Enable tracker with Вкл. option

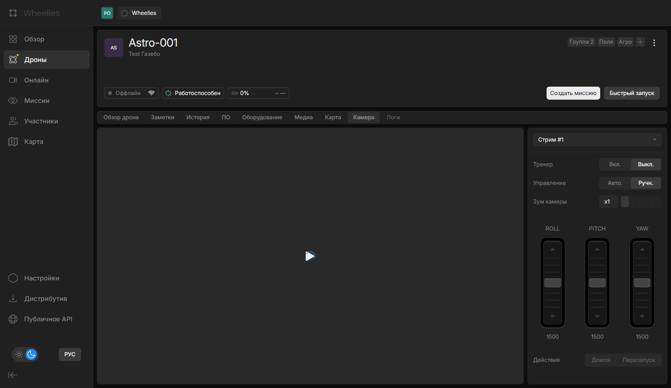point(615,164)
